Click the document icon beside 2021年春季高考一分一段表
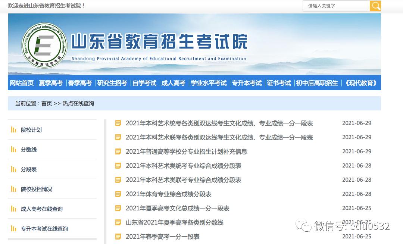Screen dimensions: 403x244 click(x=118, y=237)
